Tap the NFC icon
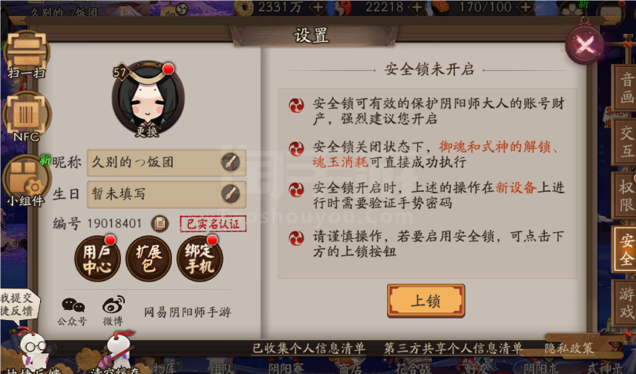This screenshot has height=374, width=636. [x=27, y=114]
